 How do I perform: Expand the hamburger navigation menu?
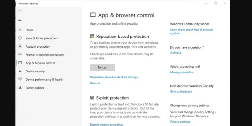click(x=20, y=20)
